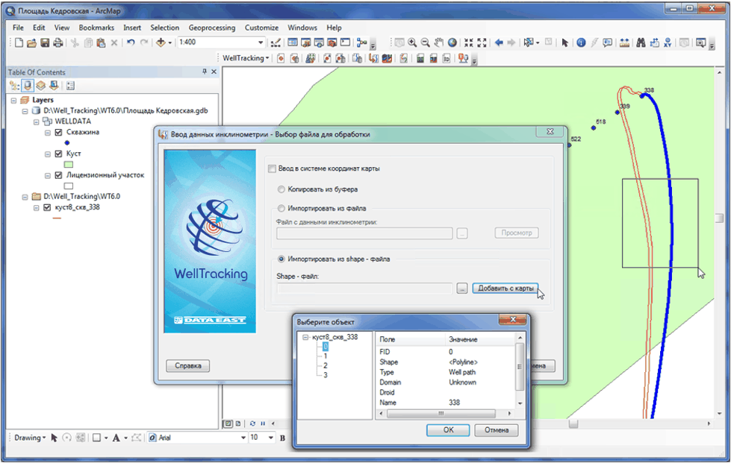Image resolution: width=731 pixels, height=463 pixels.
Task: Toggle visibility of Скважина layer
Action: click(x=59, y=132)
